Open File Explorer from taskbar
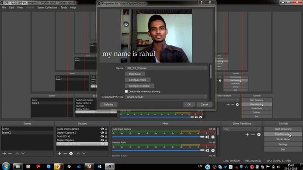Image resolution: width=303 pixels, height=170 pixels. point(18,166)
